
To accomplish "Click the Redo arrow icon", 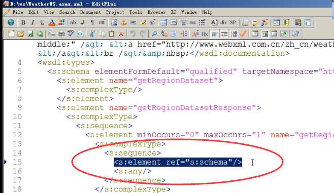I will (143, 33).
